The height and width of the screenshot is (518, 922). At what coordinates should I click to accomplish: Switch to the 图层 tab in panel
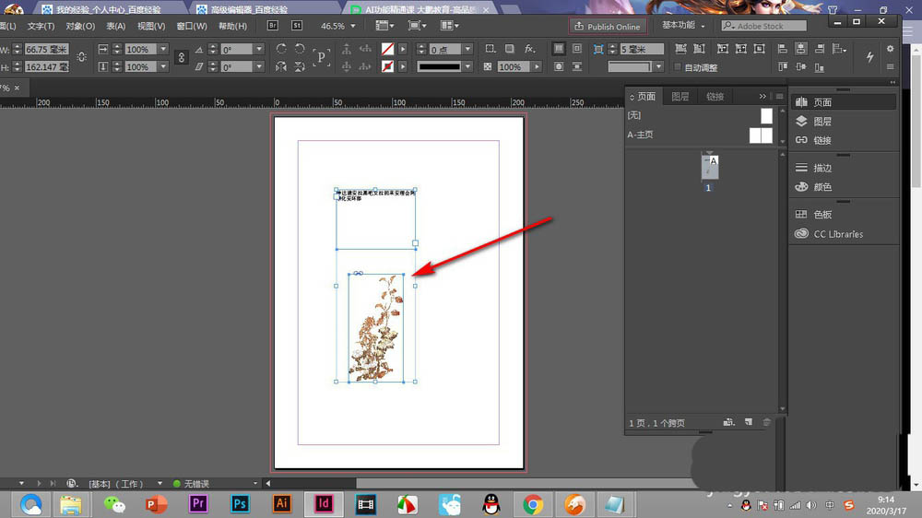coord(680,97)
